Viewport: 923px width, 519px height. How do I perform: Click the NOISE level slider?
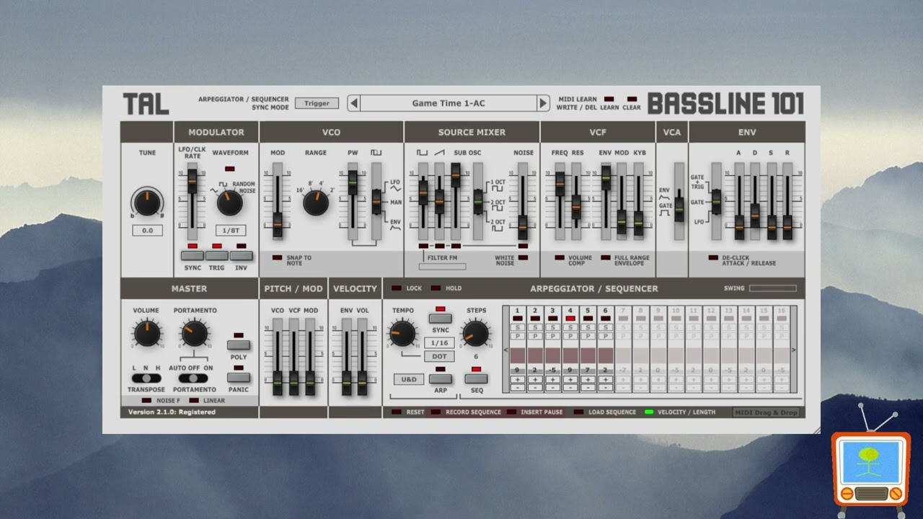coord(523,202)
